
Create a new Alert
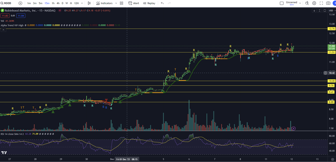pyautogui.click(x=134, y=3)
